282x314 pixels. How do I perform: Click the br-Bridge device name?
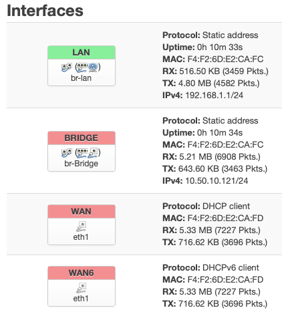tap(81, 164)
